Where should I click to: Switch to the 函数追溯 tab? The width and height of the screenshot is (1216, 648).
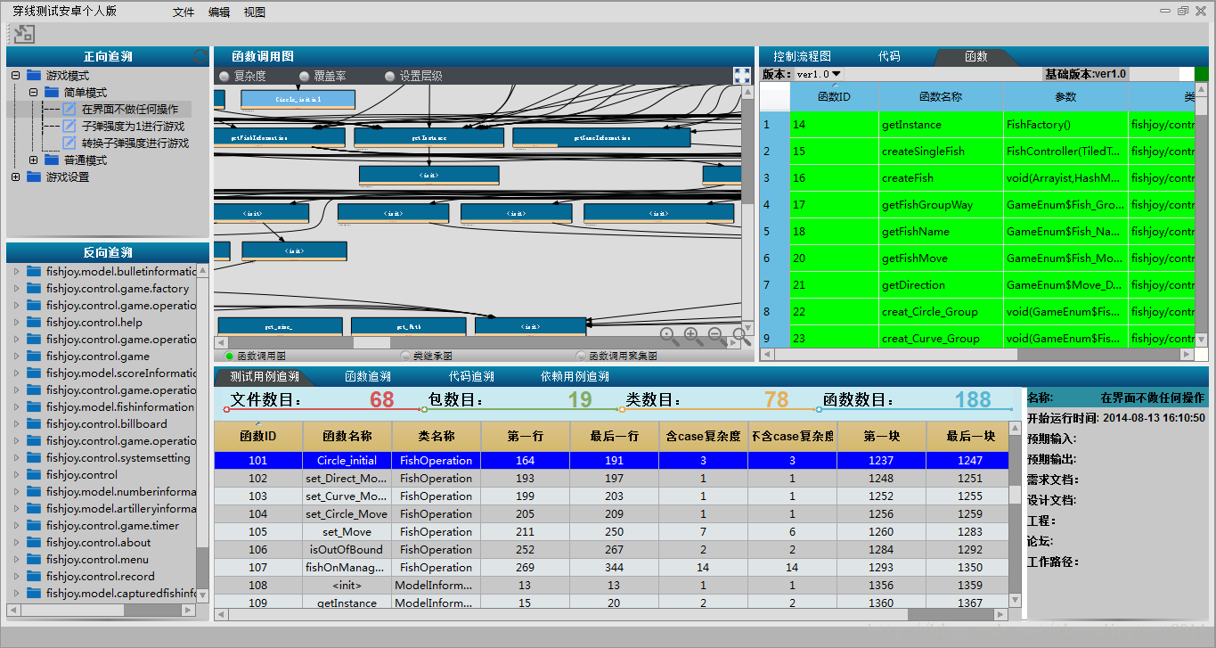[x=368, y=377]
